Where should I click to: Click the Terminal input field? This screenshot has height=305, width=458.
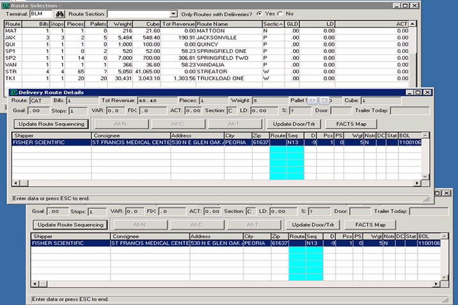pyautogui.click(x=41, y=14)
